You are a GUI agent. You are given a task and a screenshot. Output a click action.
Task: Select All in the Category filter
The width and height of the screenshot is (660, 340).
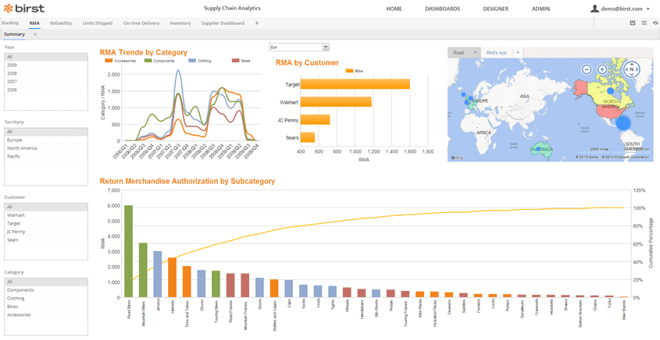coord(46,282)
